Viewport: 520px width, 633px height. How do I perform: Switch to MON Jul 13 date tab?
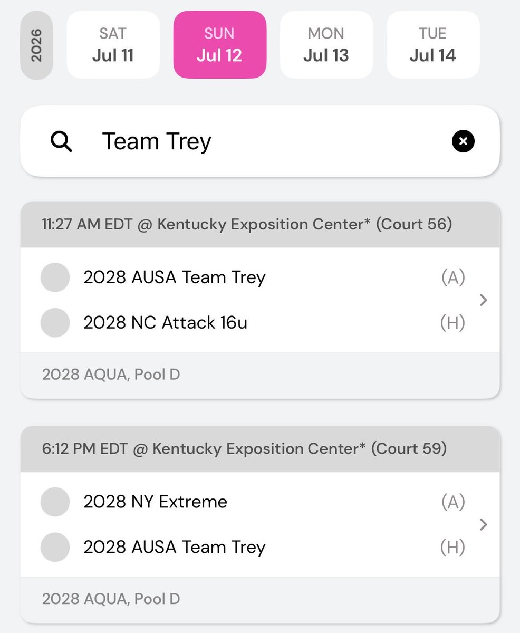[x=326, y=45]
